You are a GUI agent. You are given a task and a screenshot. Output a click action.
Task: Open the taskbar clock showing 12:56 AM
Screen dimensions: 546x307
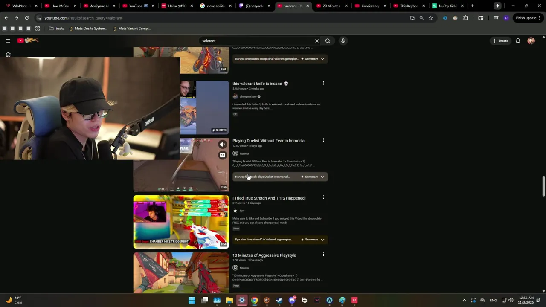[526, 300]
